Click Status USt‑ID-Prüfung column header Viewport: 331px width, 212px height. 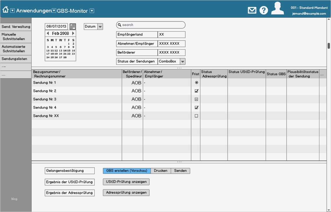click(247, 74)
